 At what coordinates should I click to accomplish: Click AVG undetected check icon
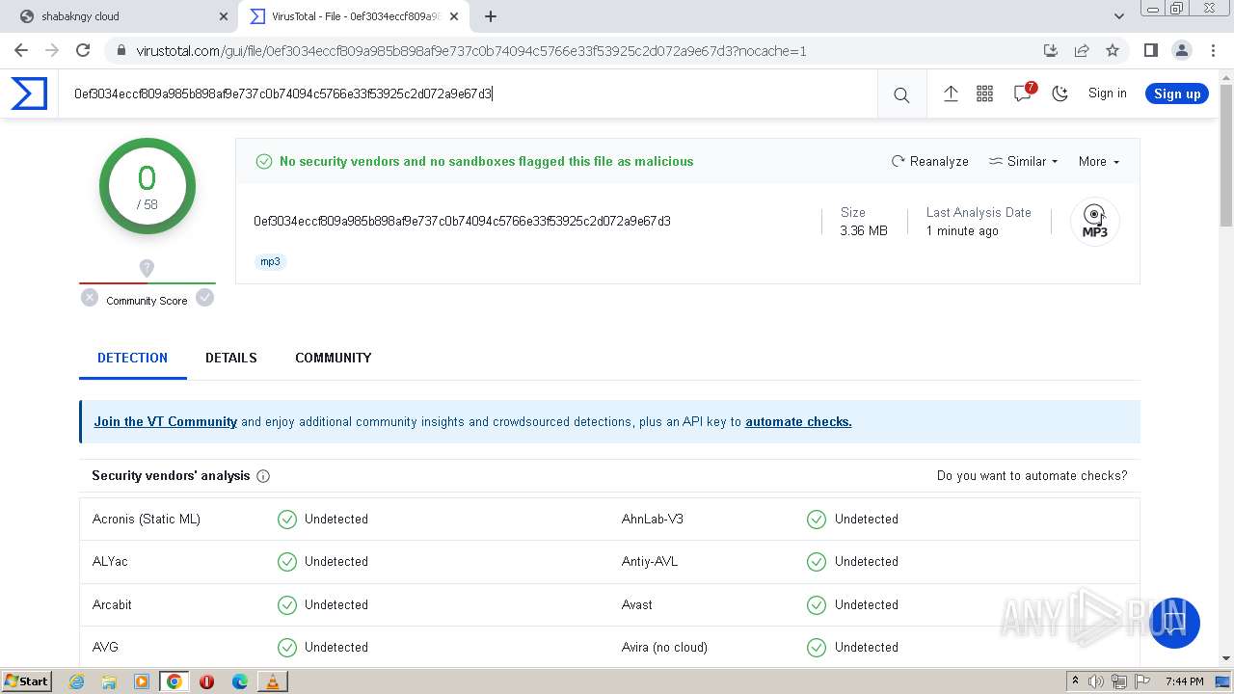click(287, 648)
